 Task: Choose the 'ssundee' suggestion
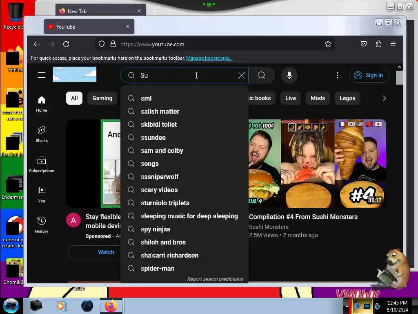coord(185,137)
